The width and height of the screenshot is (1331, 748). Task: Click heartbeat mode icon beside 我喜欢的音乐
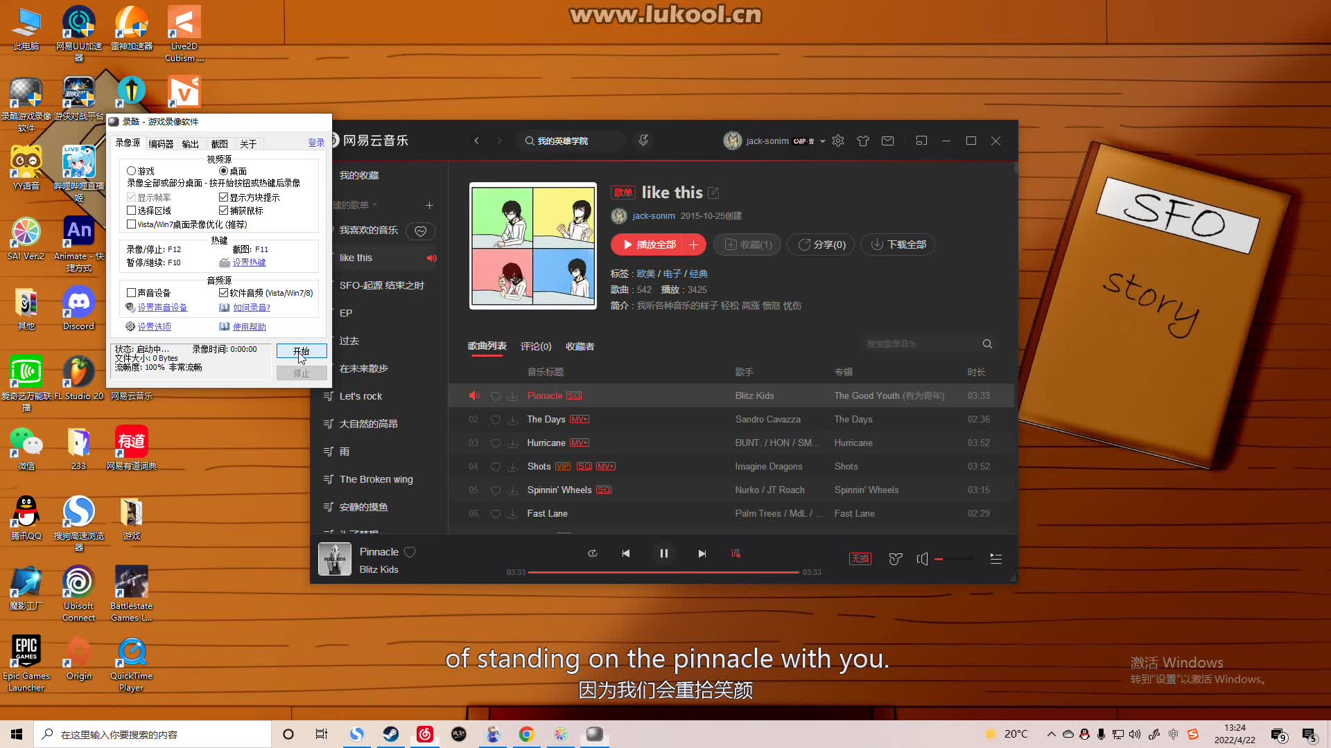point(421,231)
